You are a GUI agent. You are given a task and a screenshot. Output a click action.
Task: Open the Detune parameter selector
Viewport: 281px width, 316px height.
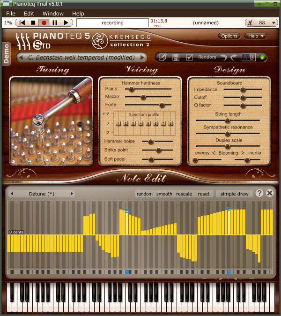click(x=42, y=194)
